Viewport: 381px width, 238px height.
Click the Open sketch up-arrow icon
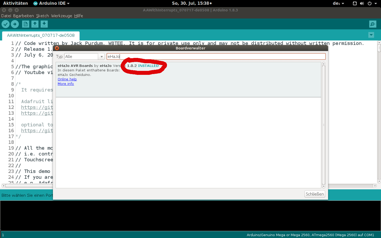pos(35,24)
